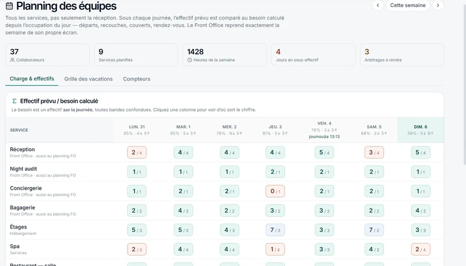Click Spa cell 1/4 on Thursday
466x266 pixels.
point(275,250)
